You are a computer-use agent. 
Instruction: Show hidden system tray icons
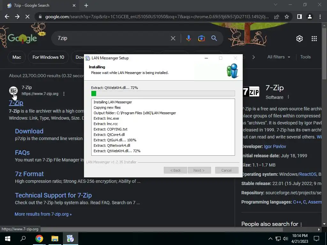pyautogui.click(x=270, y=239)
